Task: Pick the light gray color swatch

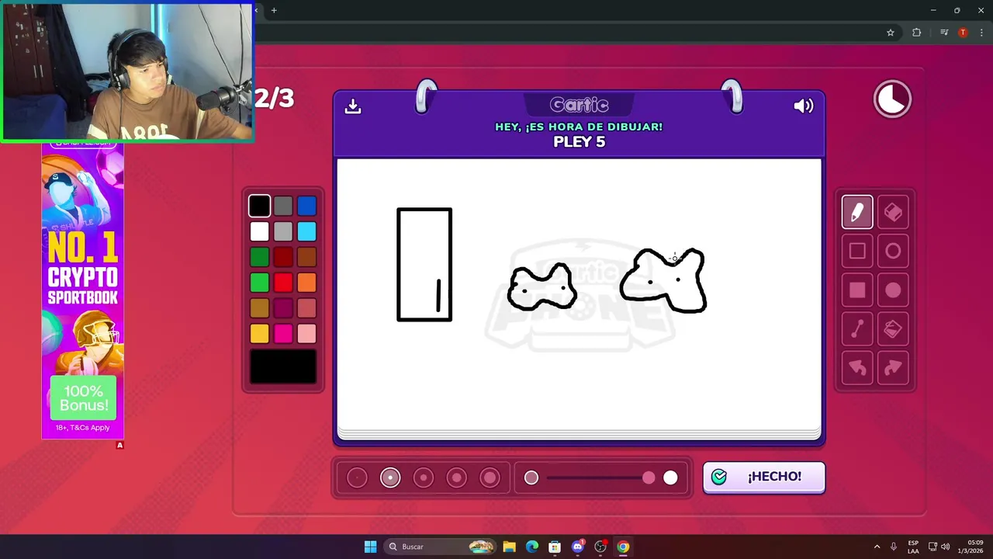Action: (x=283, y=231)
